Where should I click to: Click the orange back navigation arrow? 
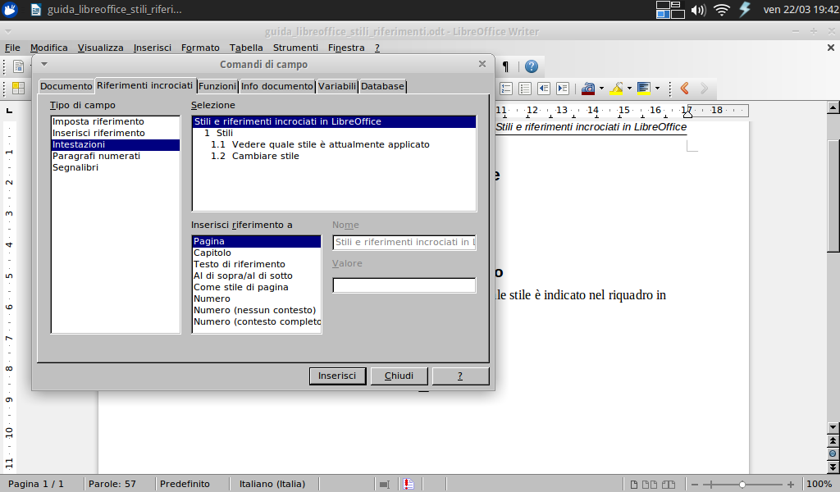point(684,89)
